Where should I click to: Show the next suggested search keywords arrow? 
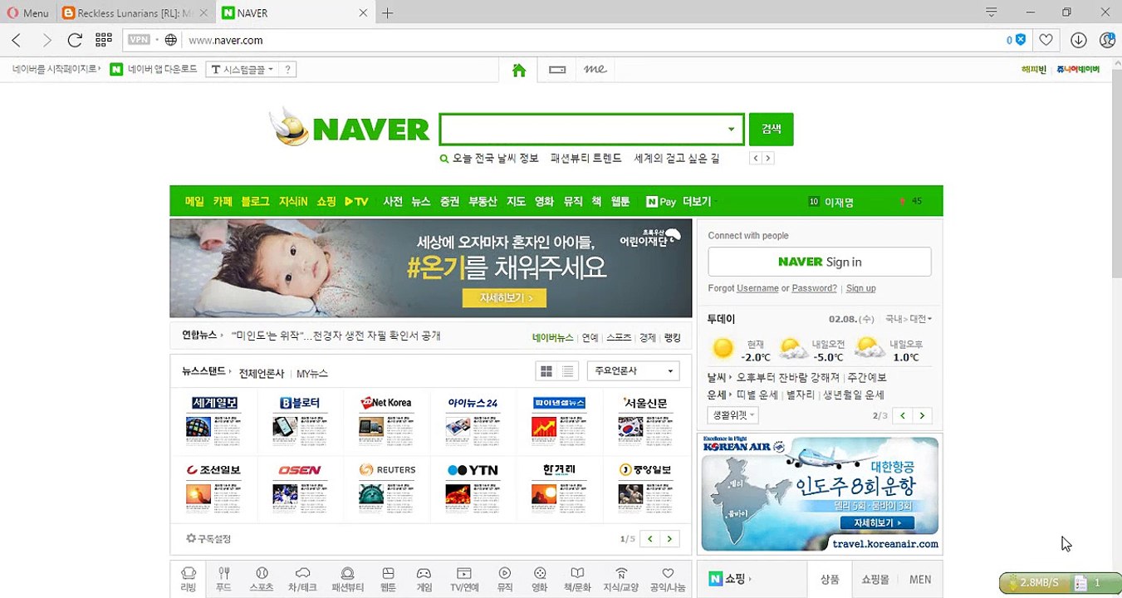click(768, 158)
